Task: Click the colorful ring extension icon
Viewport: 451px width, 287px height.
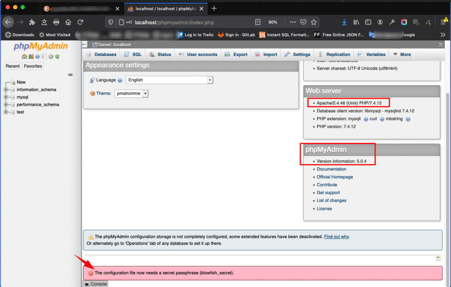Action: (x=404, y=22)
